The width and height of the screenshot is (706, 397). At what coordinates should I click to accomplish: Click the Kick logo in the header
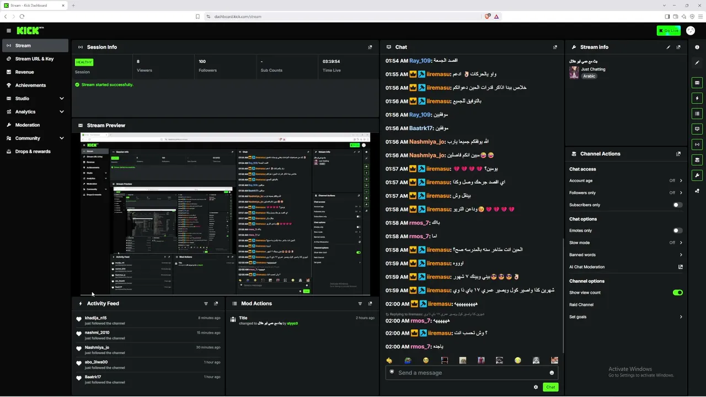30,31
